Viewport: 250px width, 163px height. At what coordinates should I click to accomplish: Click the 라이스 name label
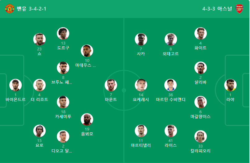coord(170,145)
